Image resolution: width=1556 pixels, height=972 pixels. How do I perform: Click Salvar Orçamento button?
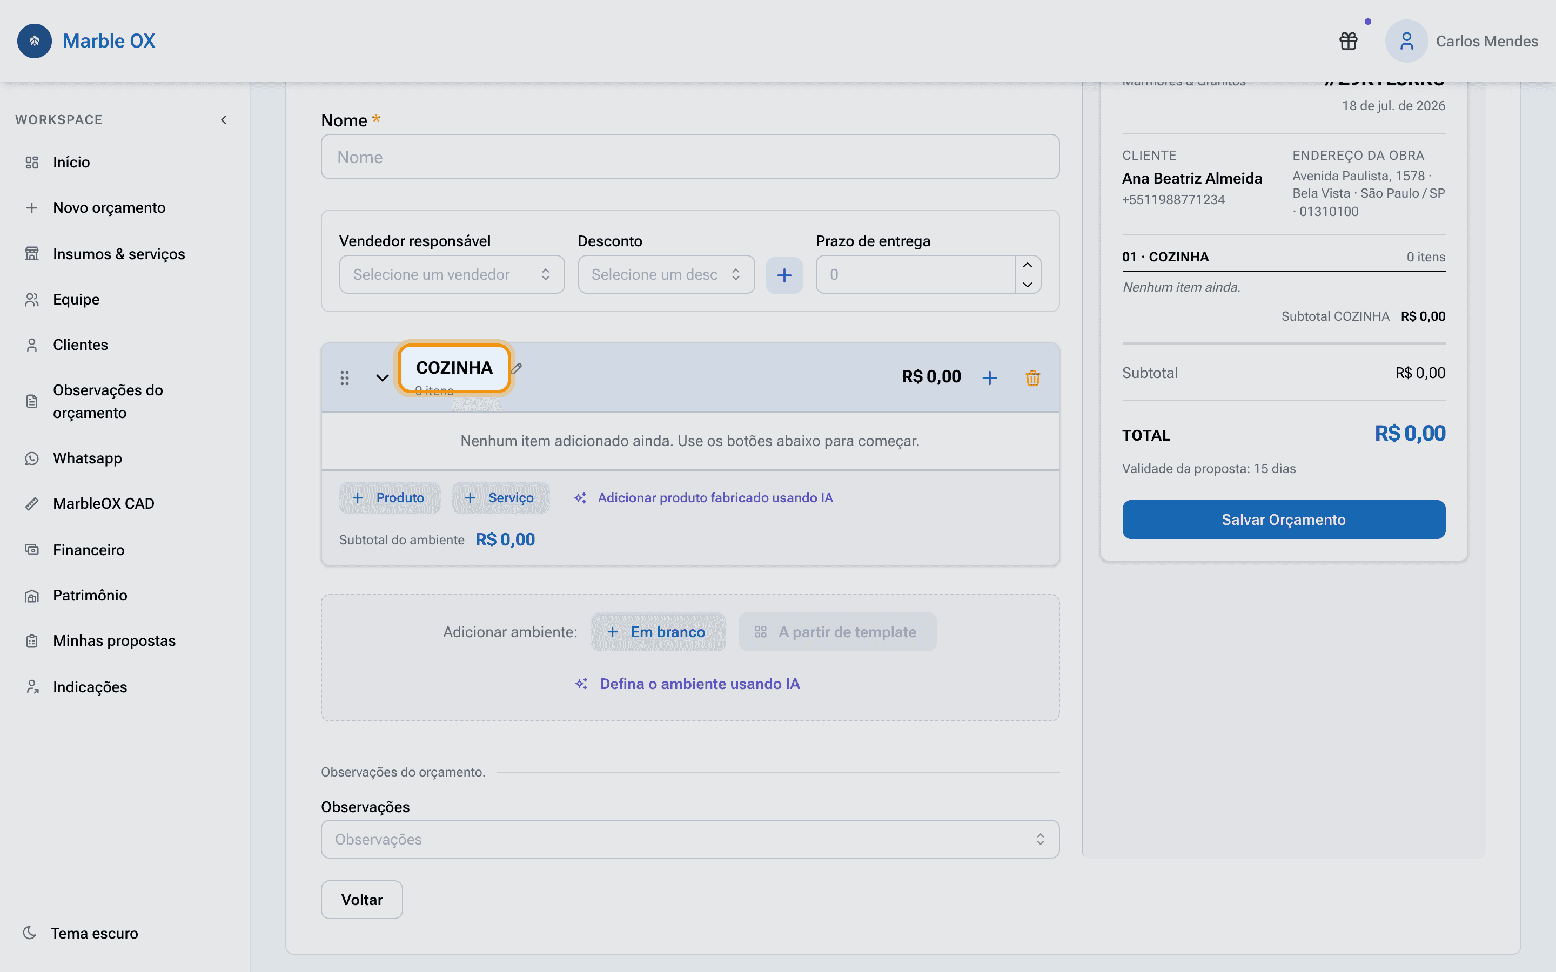click(x=1283, y=519)
